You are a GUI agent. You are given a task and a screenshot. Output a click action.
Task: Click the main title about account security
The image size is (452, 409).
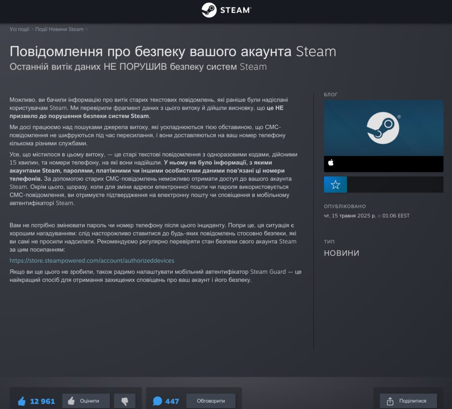(173, 52)
